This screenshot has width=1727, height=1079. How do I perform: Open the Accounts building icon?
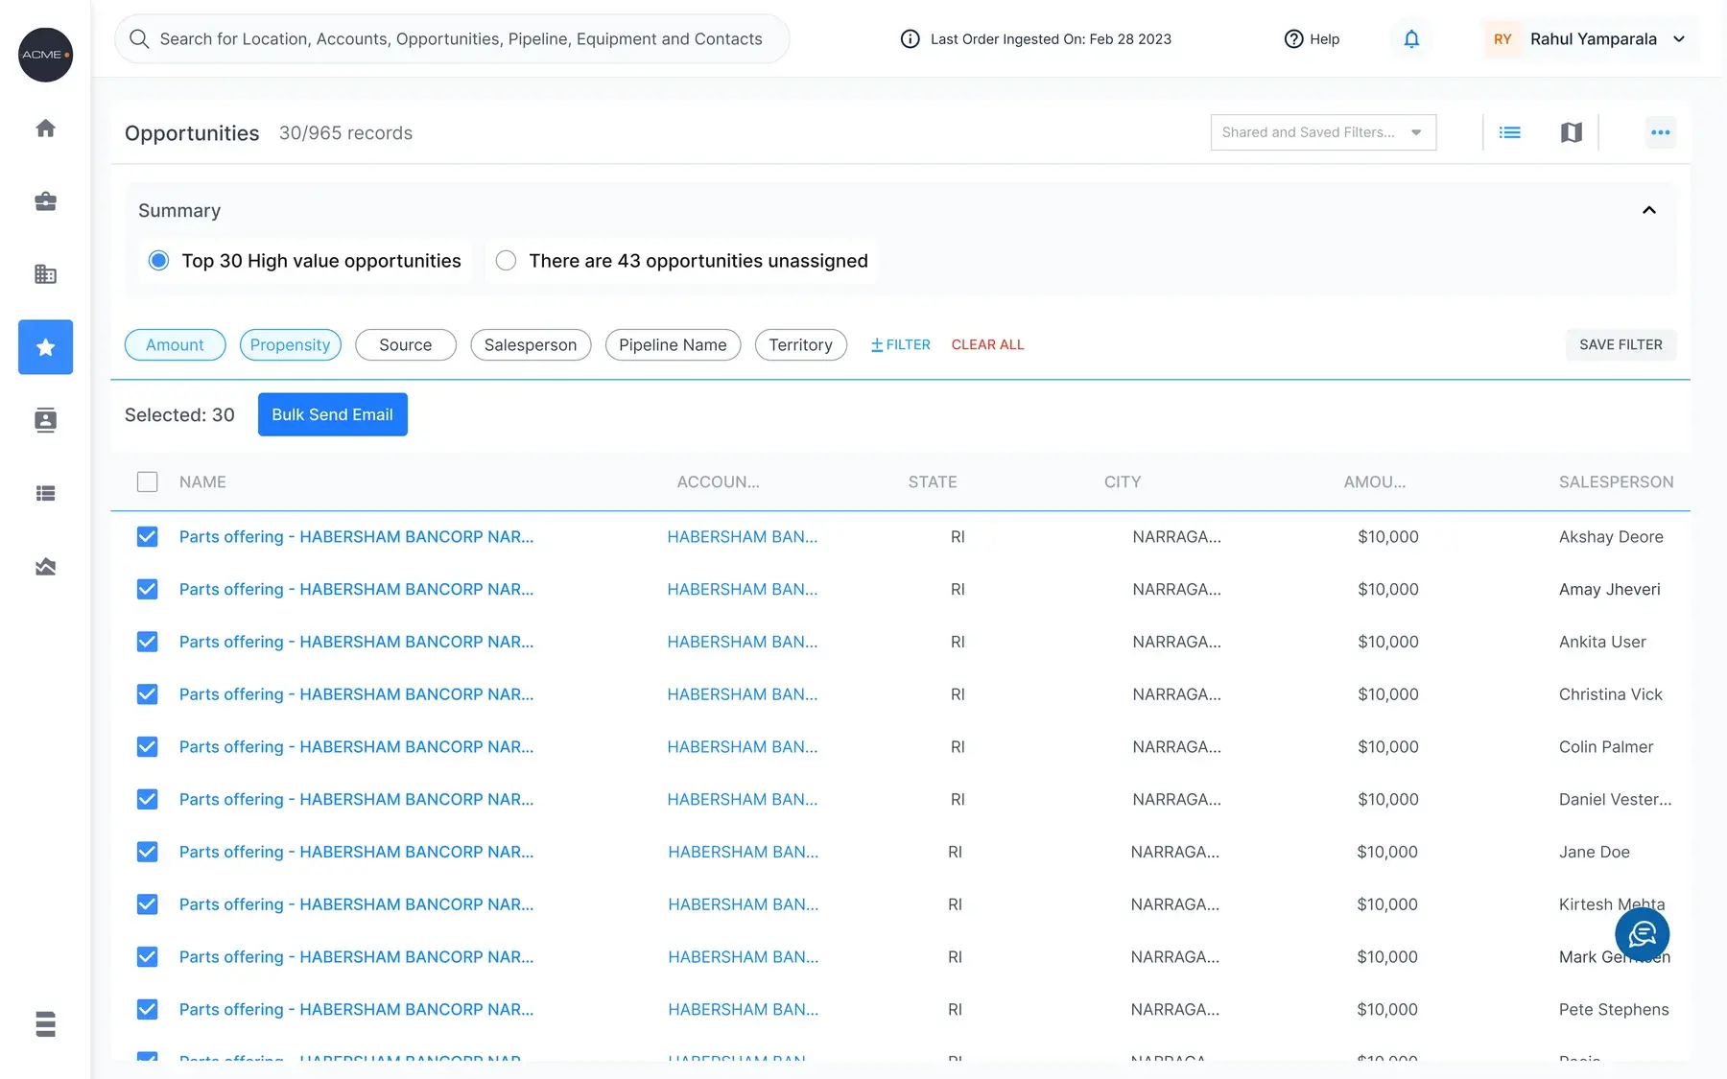tap(45, 274)
